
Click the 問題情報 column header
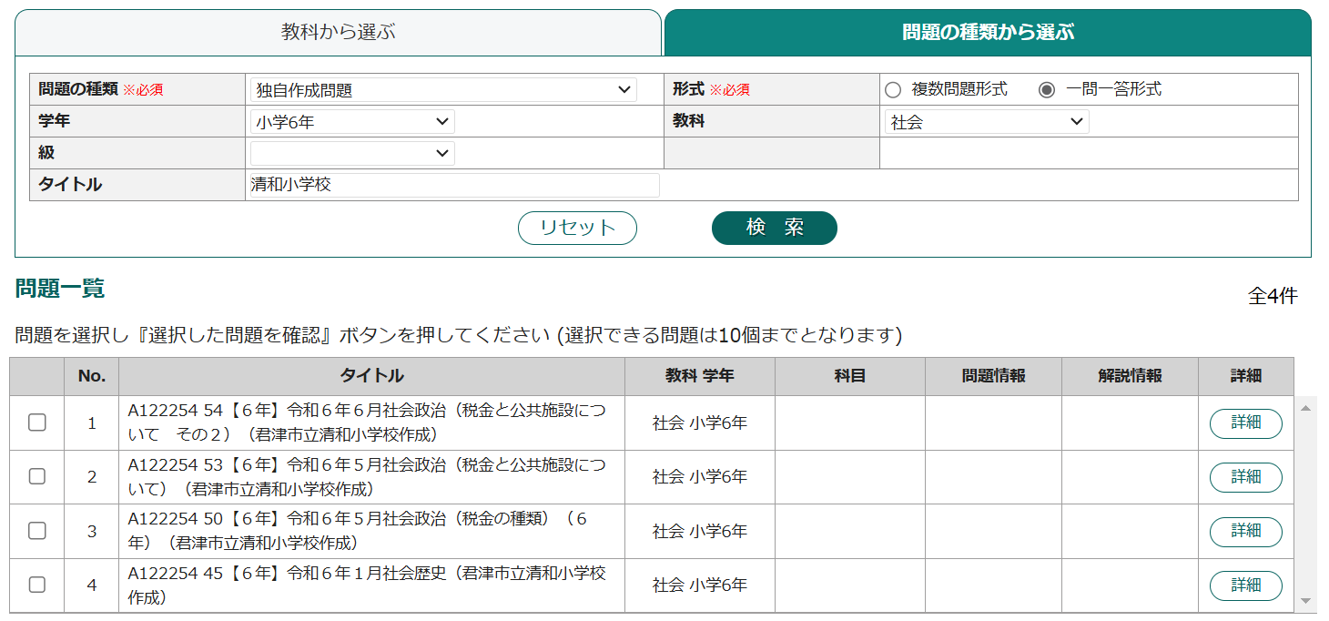click(x=993, y=376)
